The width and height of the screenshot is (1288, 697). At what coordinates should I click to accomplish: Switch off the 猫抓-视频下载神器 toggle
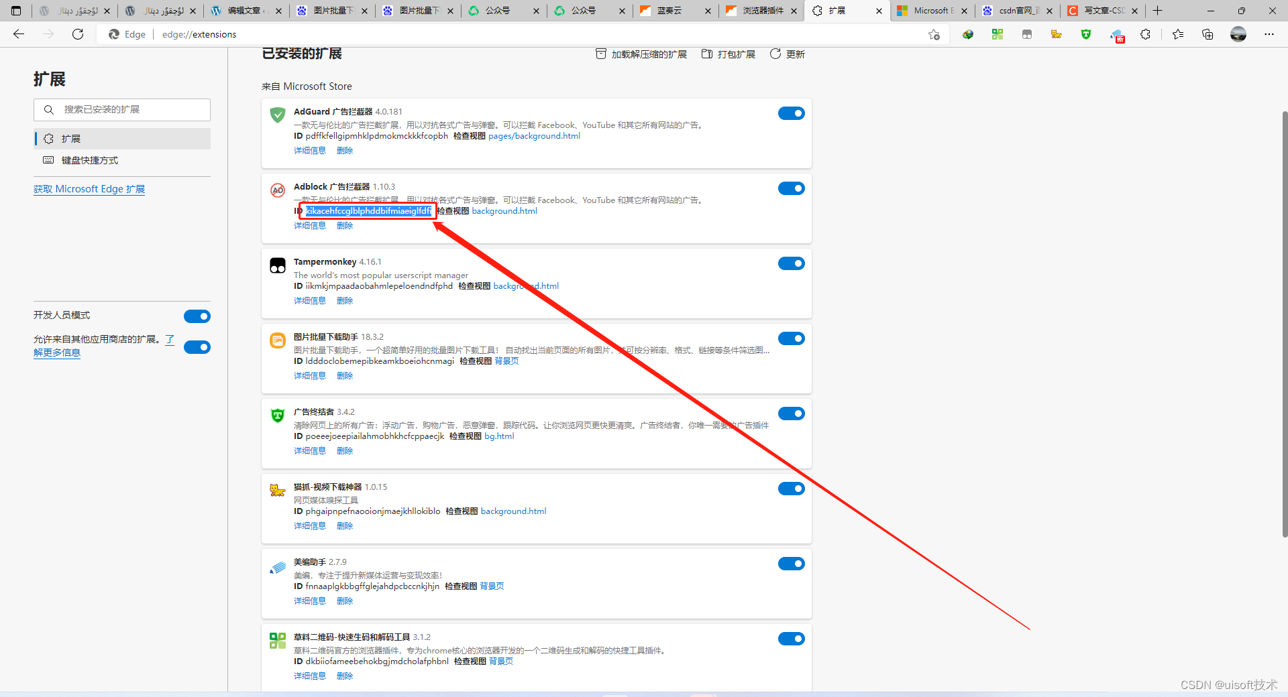[x=792, y=489]
